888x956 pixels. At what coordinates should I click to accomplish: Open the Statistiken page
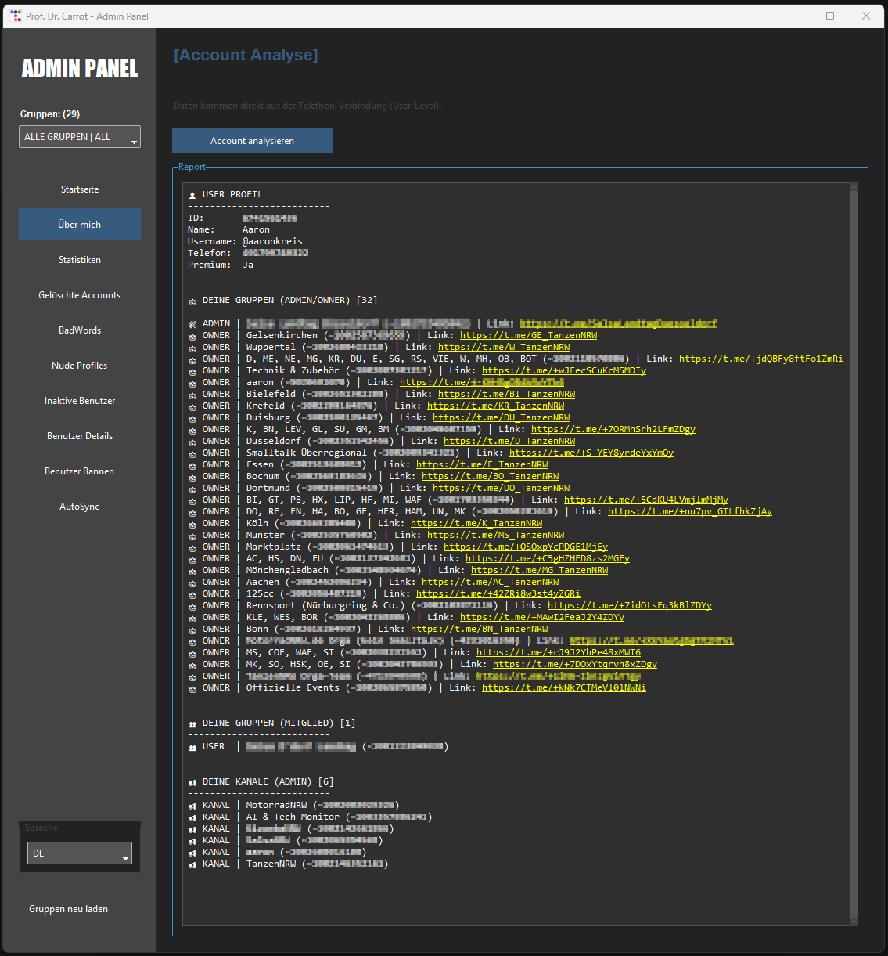[x=80, y=260]
